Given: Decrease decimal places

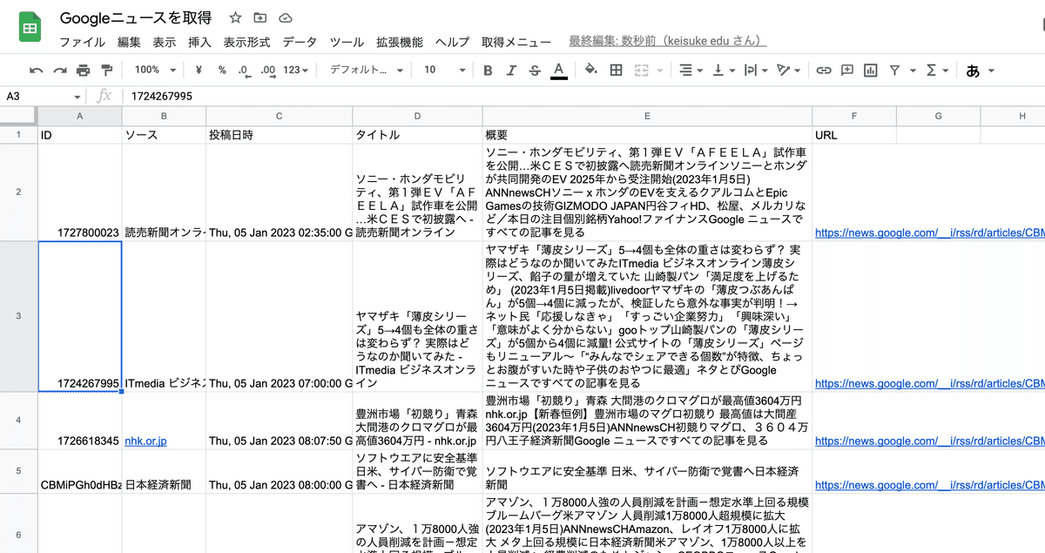Looking at the screenshot, I should [244, 71].
